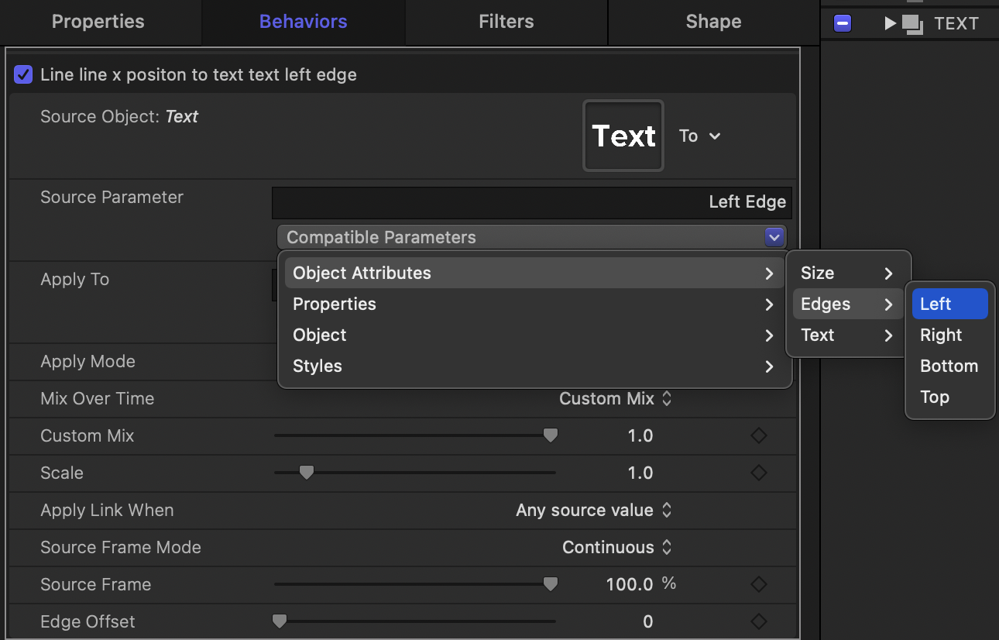Screen dimensions: 999x640
Task: Click the Scale slider handle
Action: click(306, 472)
